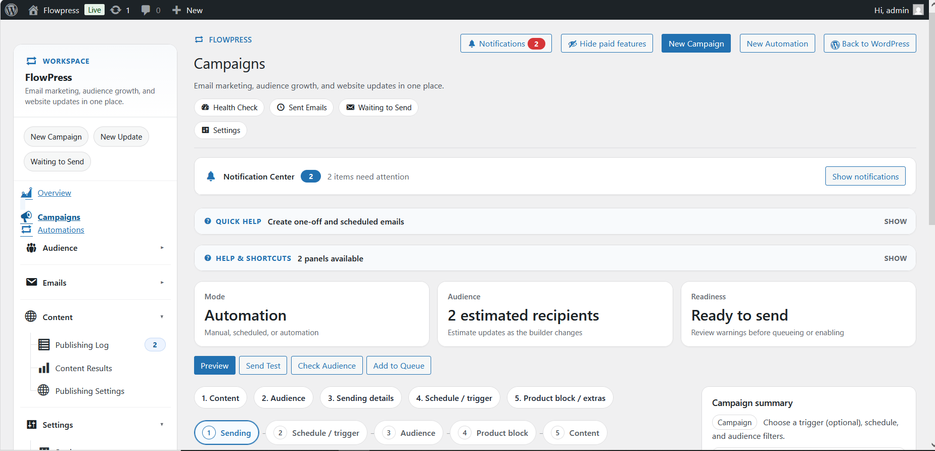Open the Publishing Log link

[82, 345]
